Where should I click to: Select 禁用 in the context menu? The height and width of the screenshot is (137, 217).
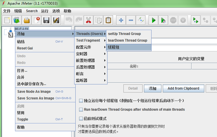tap(45, 113)
